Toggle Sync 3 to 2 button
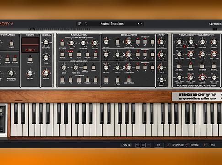 point(118,80)
